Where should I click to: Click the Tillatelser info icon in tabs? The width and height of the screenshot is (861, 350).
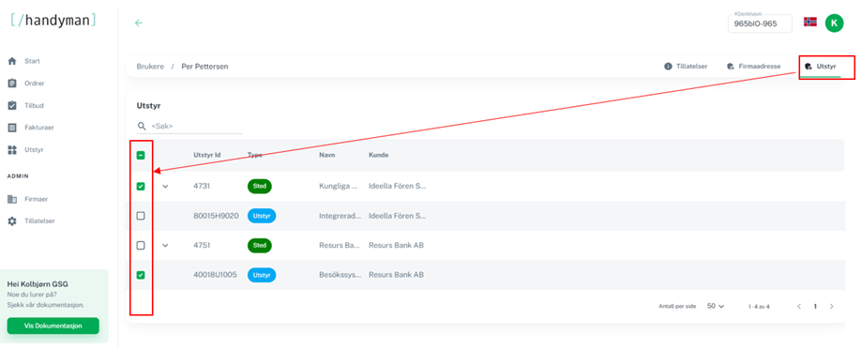coord(669,67)
